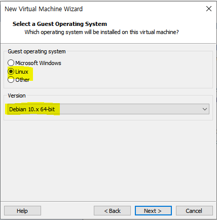Click the 'Select a Guest Operating System' heading
The width and height of the screenshot is (217, 220).
60,24
